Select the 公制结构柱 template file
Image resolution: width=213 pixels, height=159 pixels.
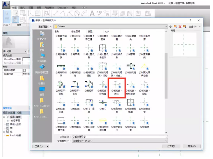point(130,68)
